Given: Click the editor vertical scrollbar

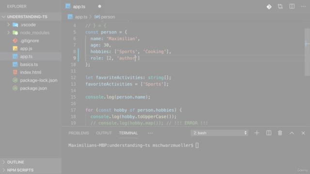Looking at the screenshot, I should [x=307, y=52].
